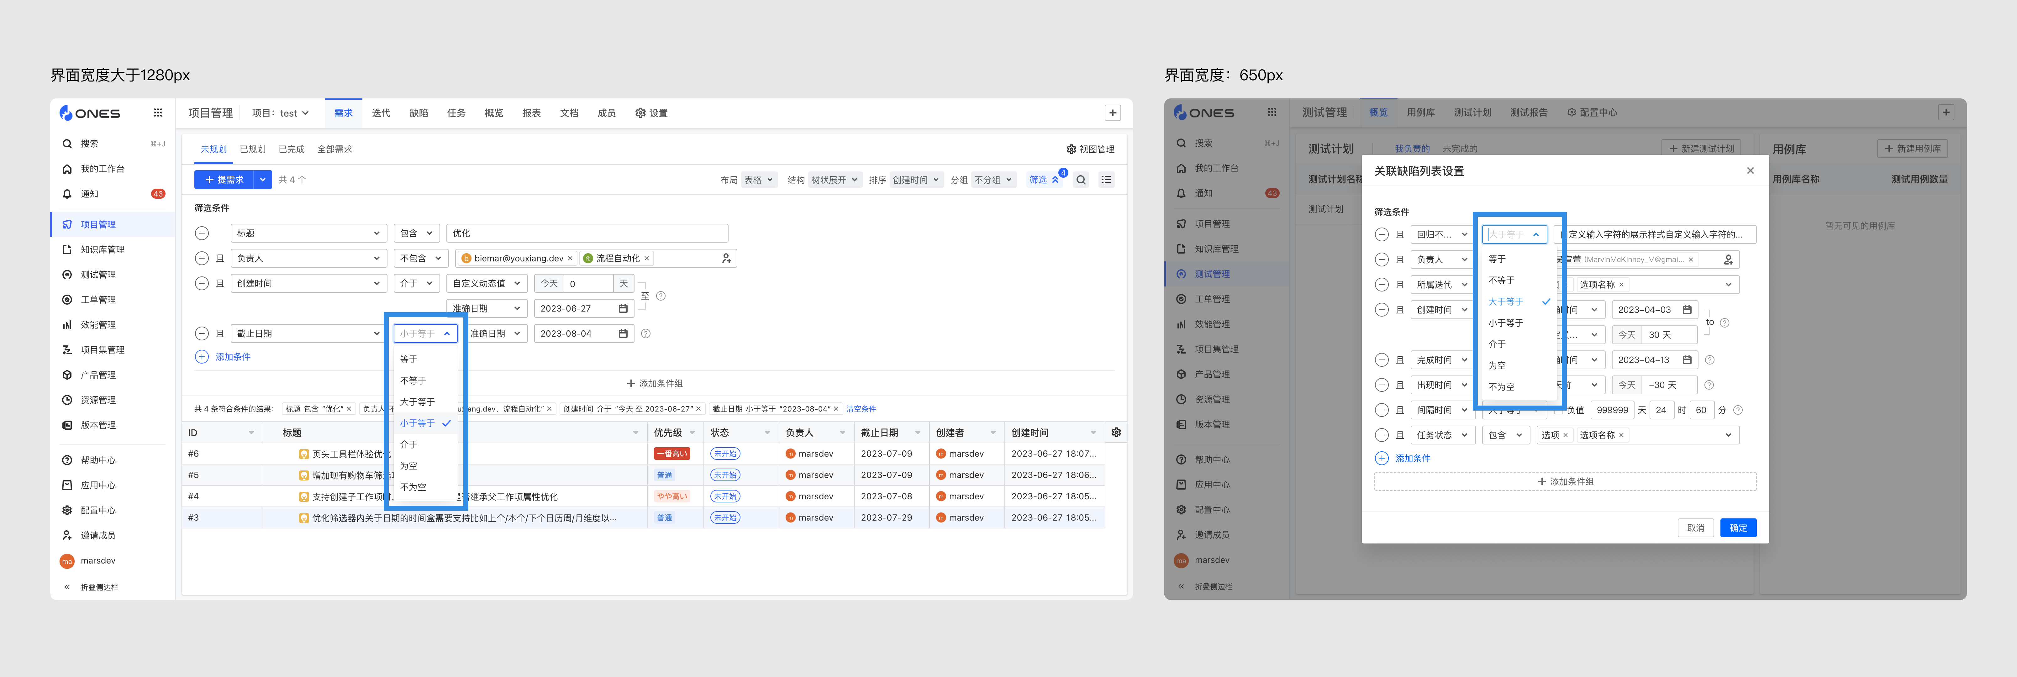Click 取消 button in dialog
The image size is (2017, 677).
pyautogui.click(x=1696, y=528)
